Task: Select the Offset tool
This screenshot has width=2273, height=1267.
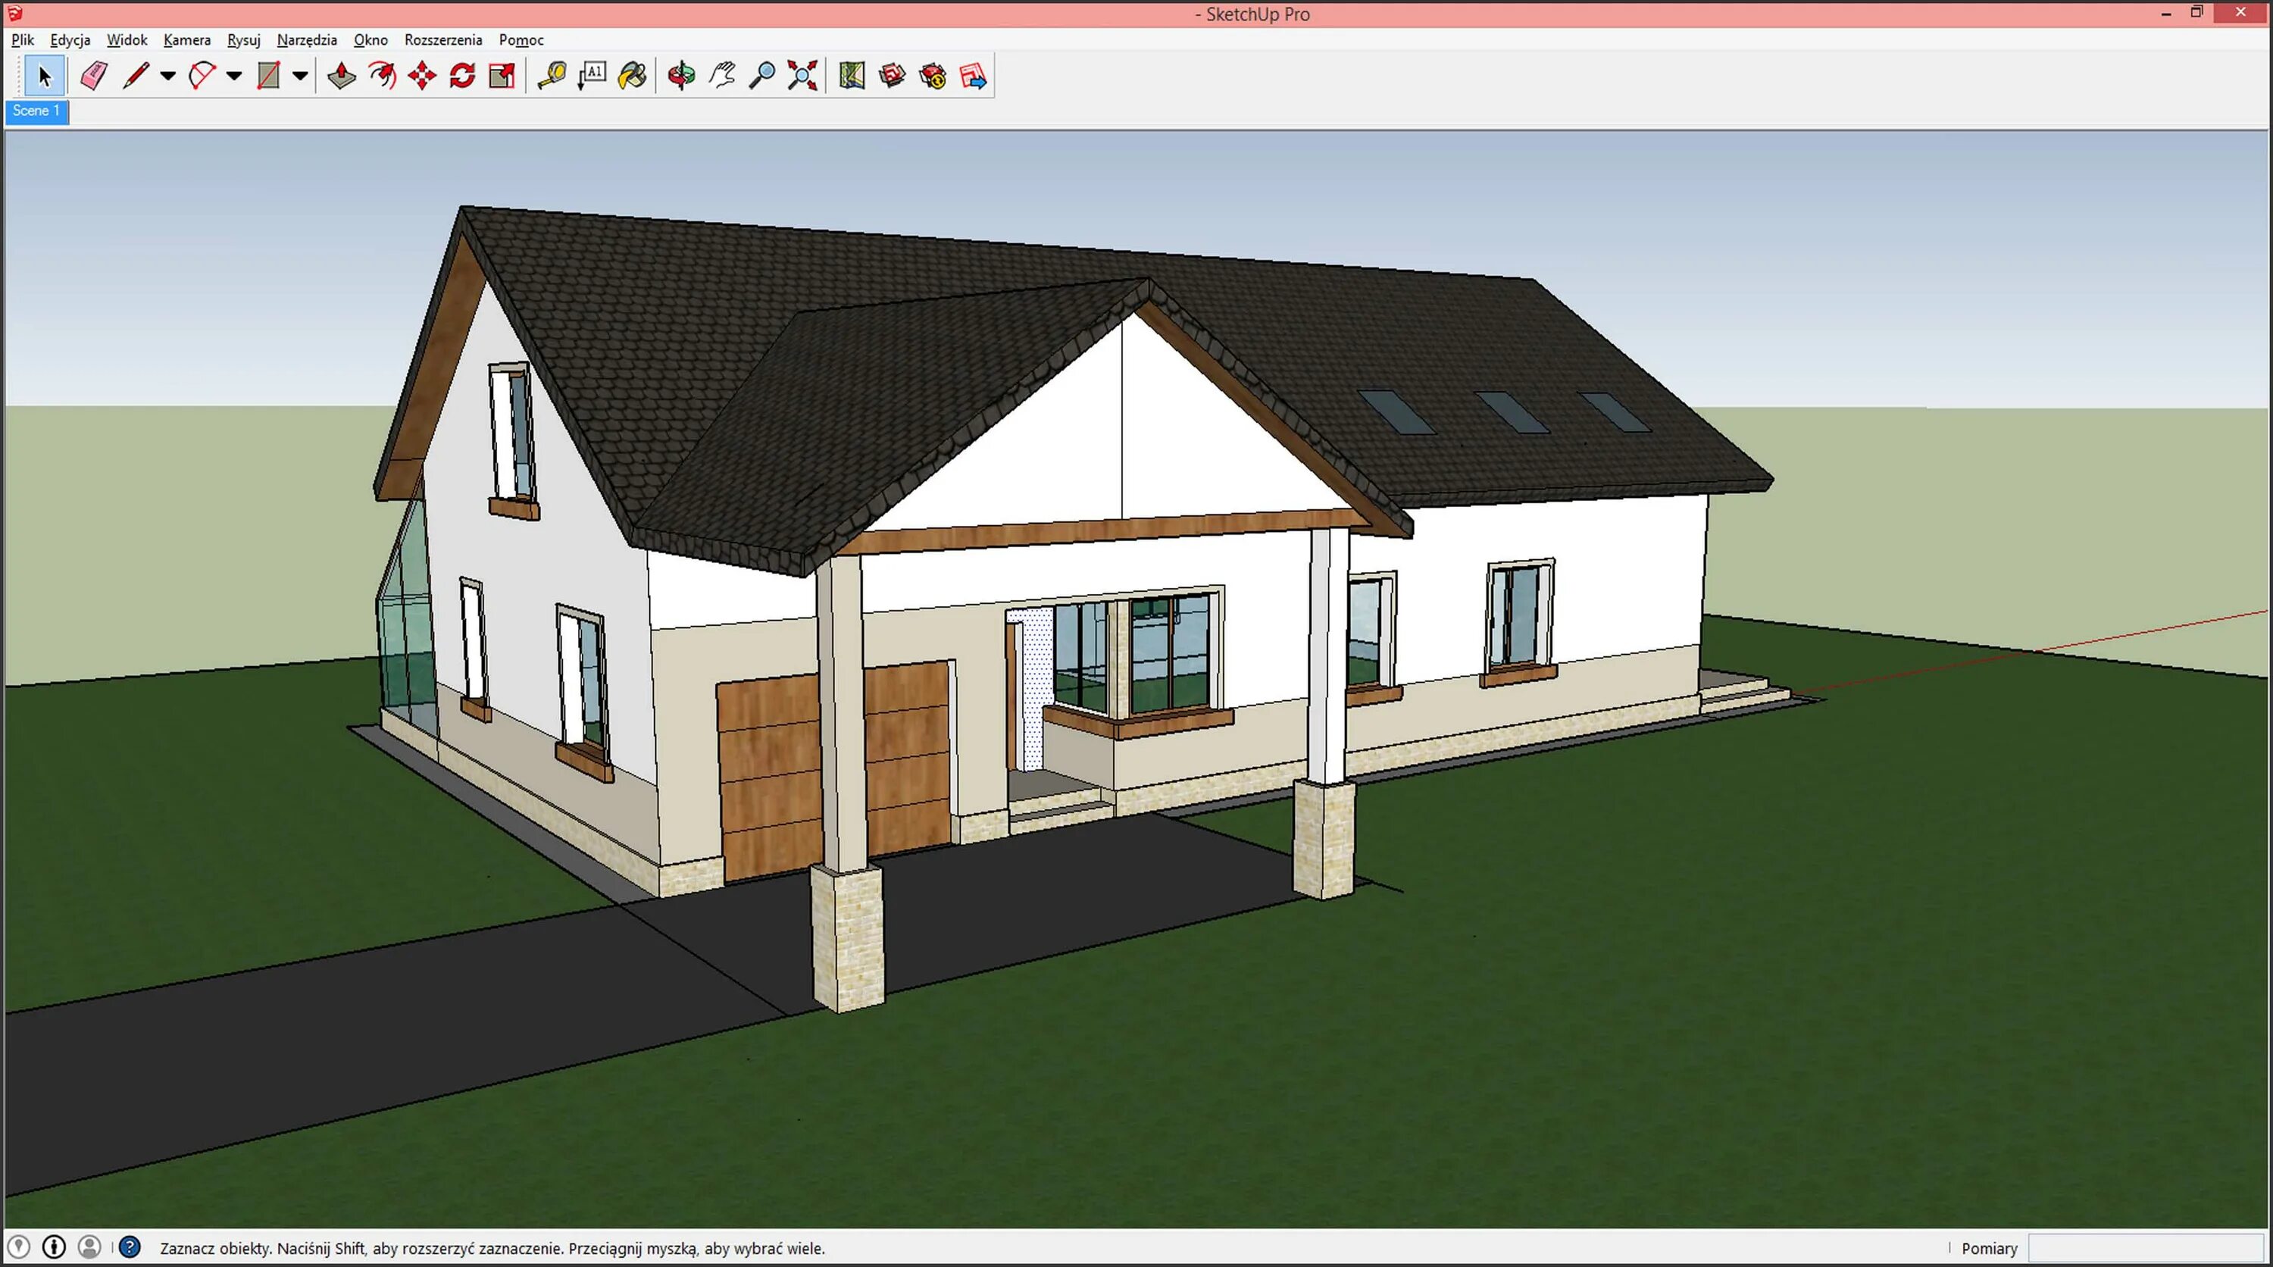Action: [x=382, y=76]
